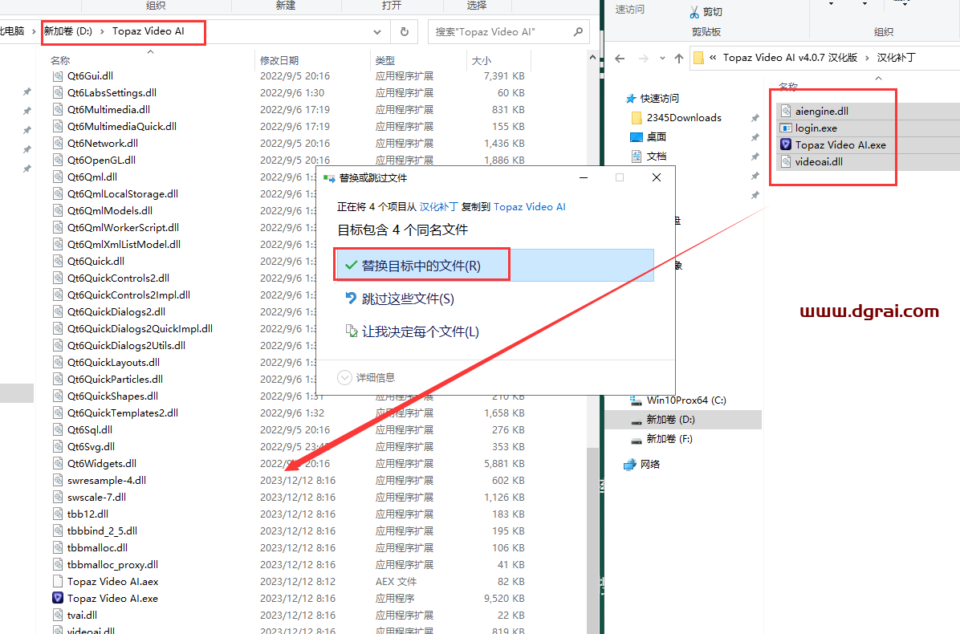This screenshot has height=634, width=960.
Task: Expand 详细信息 chevron in replace dialog
Action: (x=344, y=377)
